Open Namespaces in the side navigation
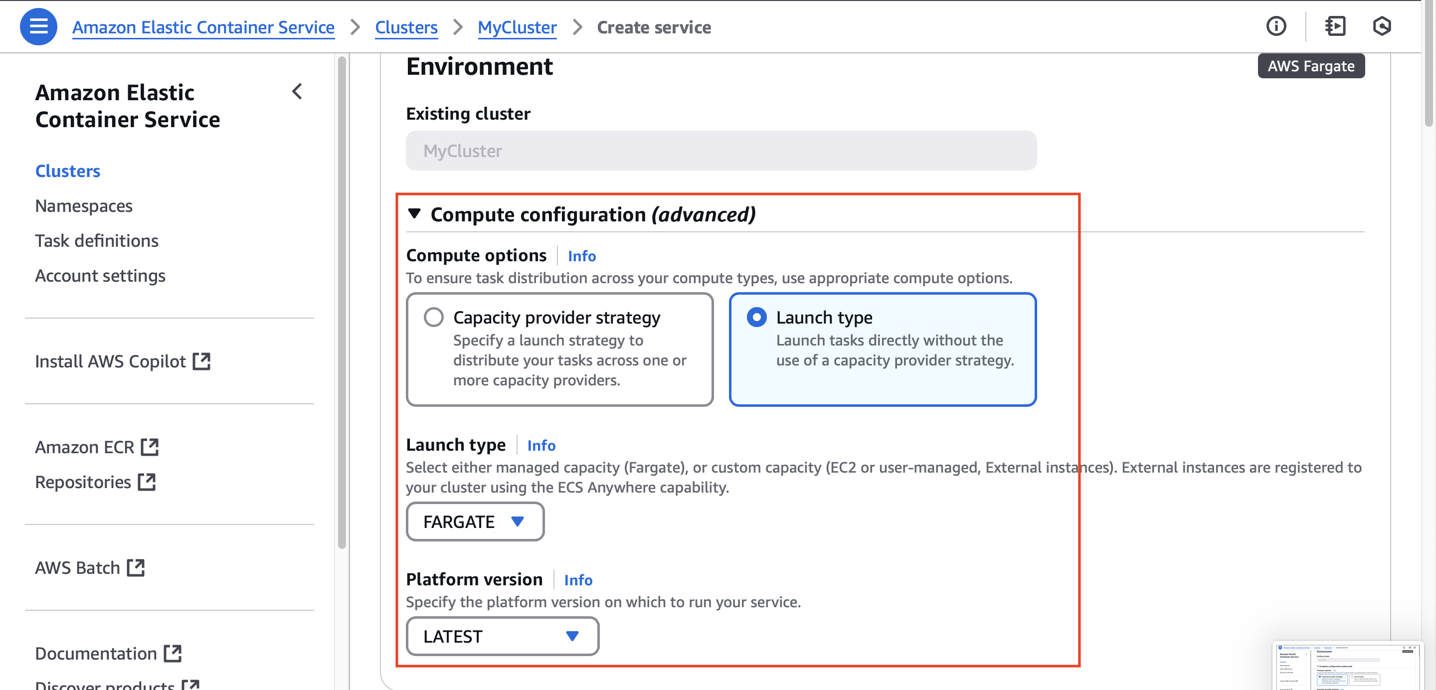The width and height of the screenshot is (1436, 690). click(x=84, y=206)
